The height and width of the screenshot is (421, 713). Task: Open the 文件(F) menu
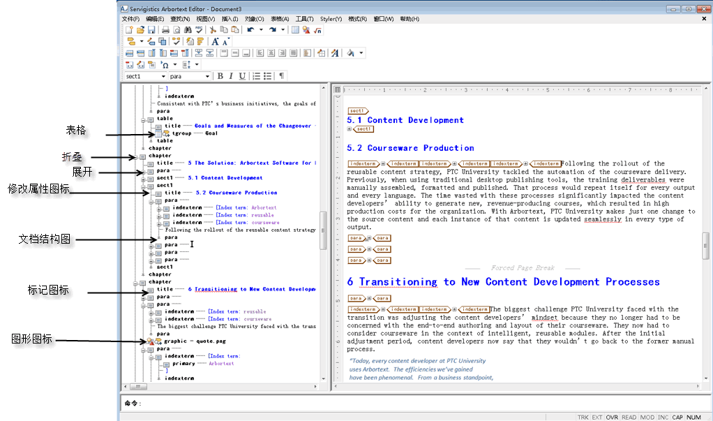[x=130, y=19]
